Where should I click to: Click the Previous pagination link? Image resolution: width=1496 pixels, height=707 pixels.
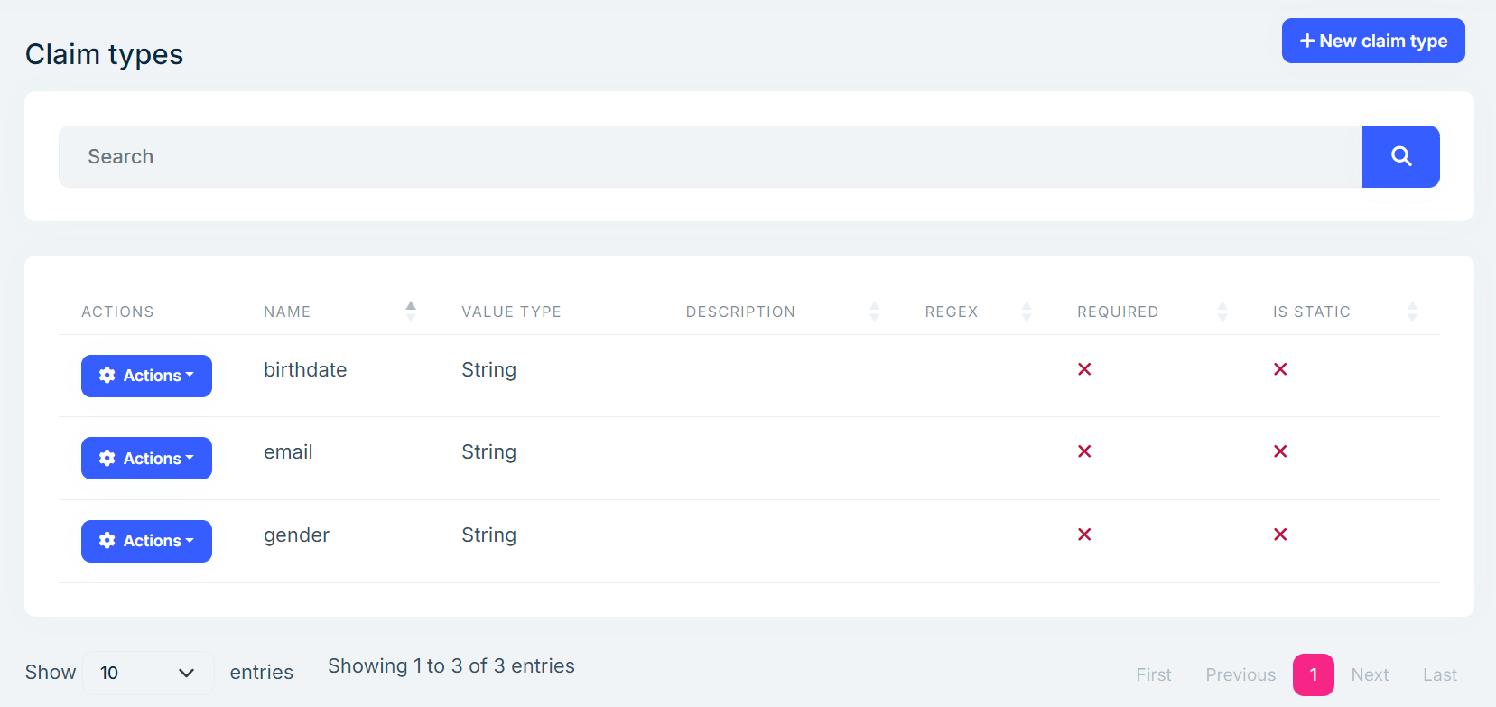[x=1240, y=674]
